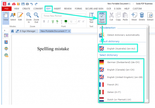Viewport: 155px width, 108px height.
Task: Click the dictionary list scrollbar
Action: pos(147,64)
